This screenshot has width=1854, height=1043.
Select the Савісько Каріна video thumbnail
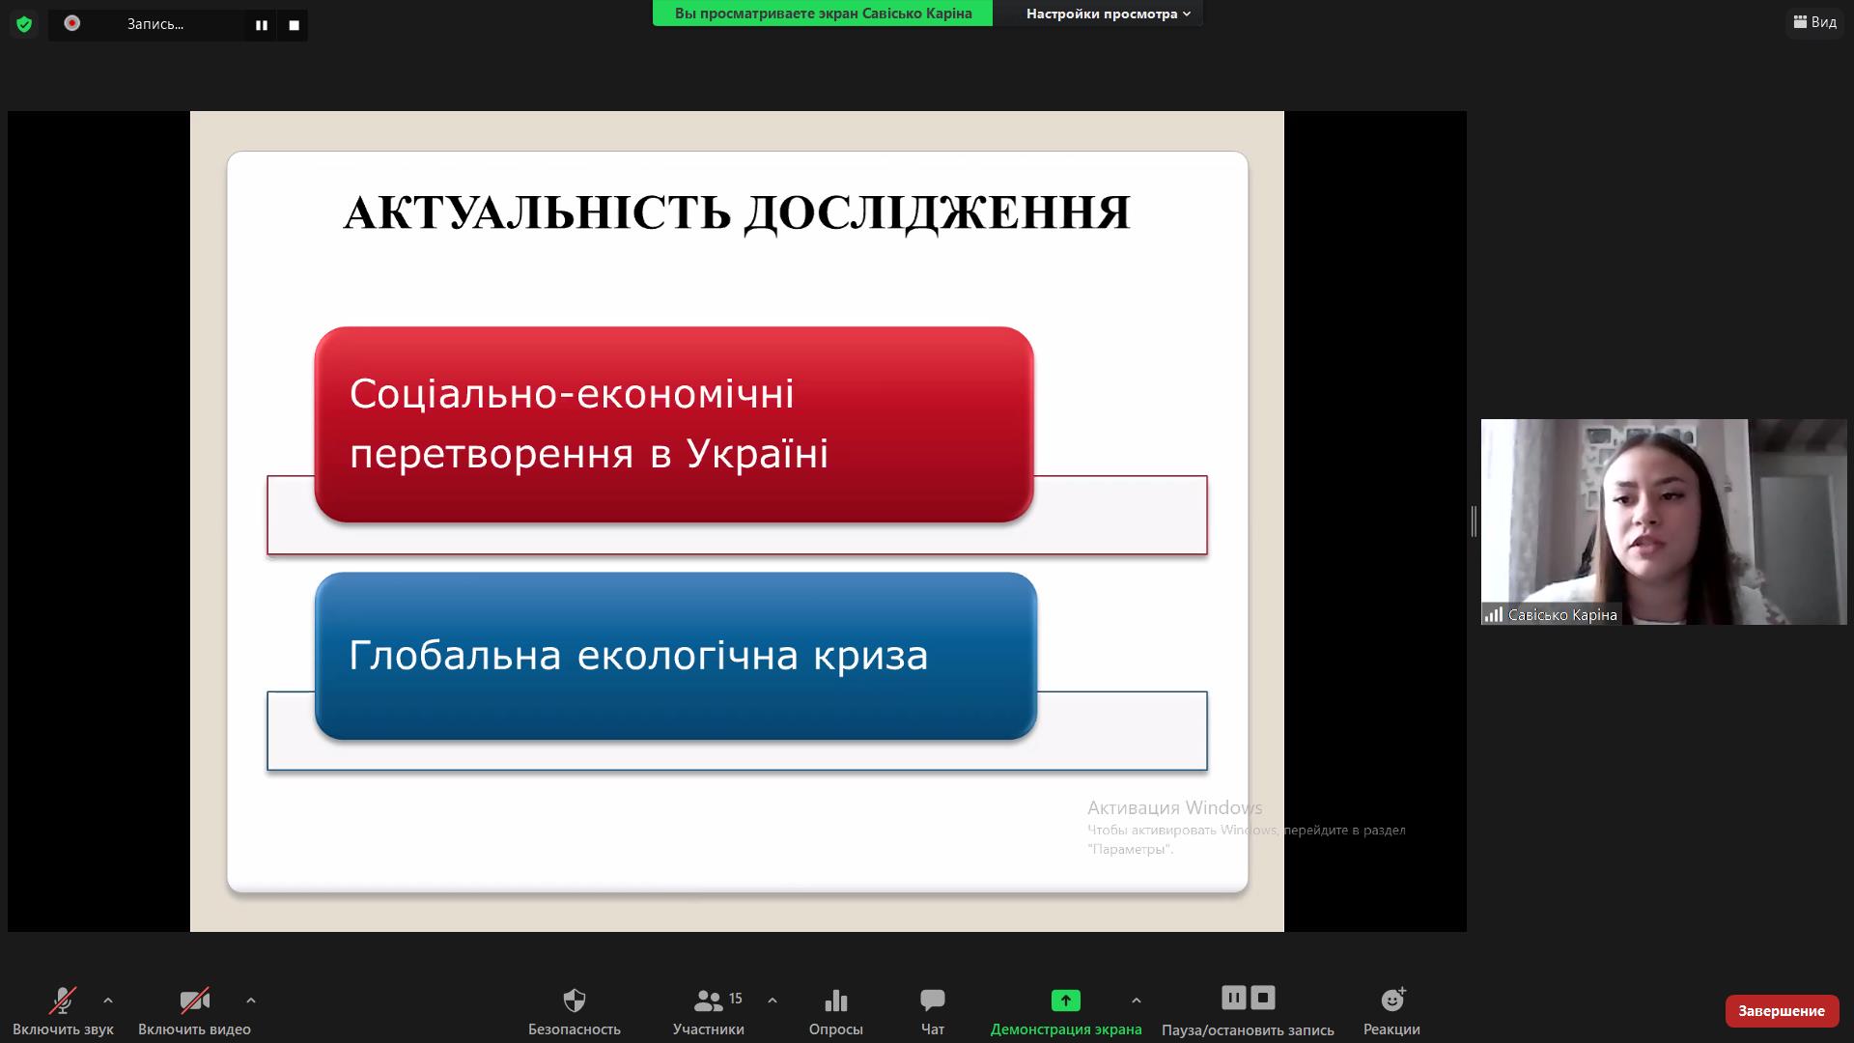tap(1664, 521)
